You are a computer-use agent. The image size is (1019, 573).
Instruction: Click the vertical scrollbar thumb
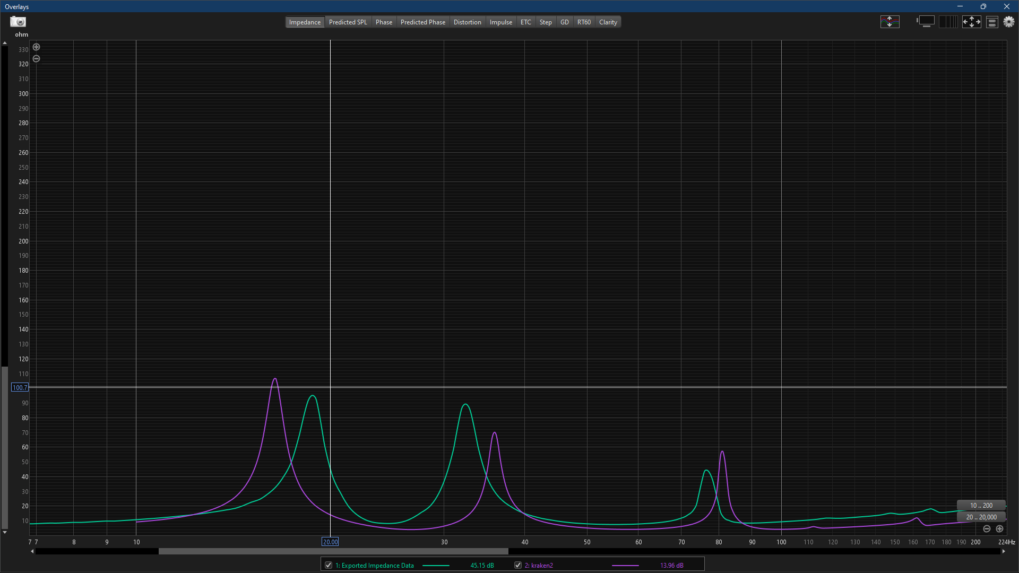(x=5, y=447)
